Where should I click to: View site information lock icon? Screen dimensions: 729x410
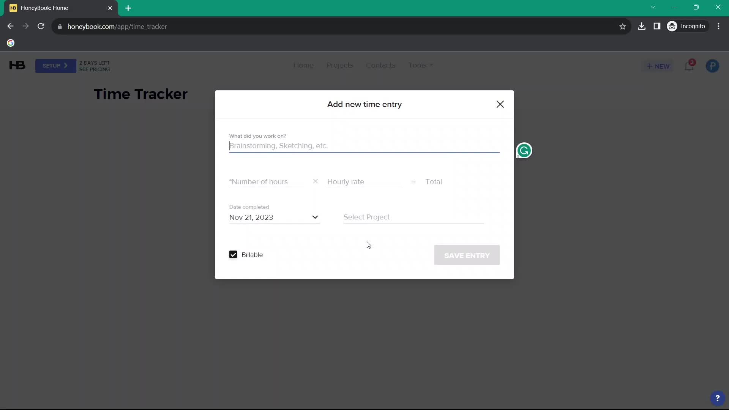[60, 27]
